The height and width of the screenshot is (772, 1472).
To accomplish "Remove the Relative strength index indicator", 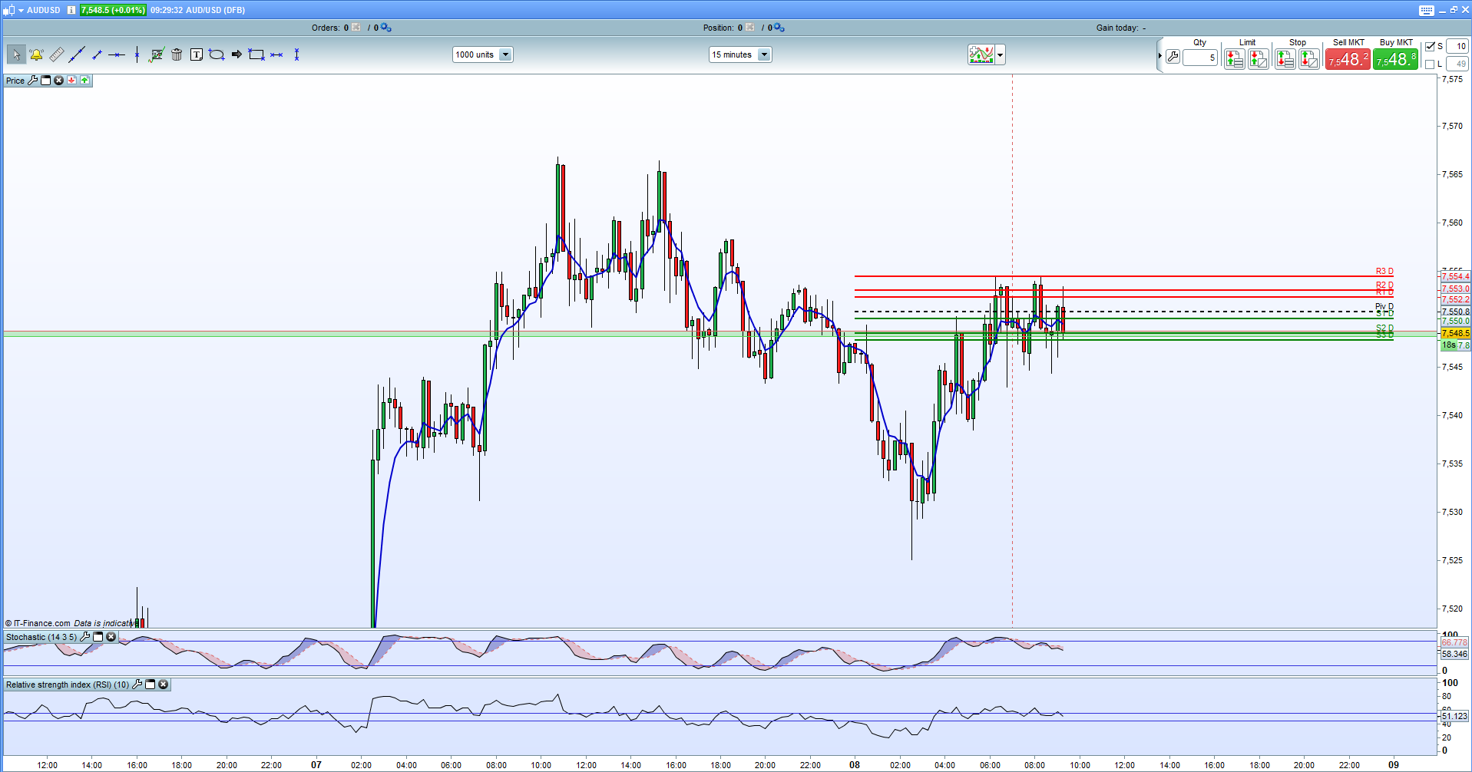I will click(x=164, y=685).
